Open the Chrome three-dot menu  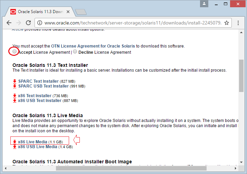click(238, 23)
